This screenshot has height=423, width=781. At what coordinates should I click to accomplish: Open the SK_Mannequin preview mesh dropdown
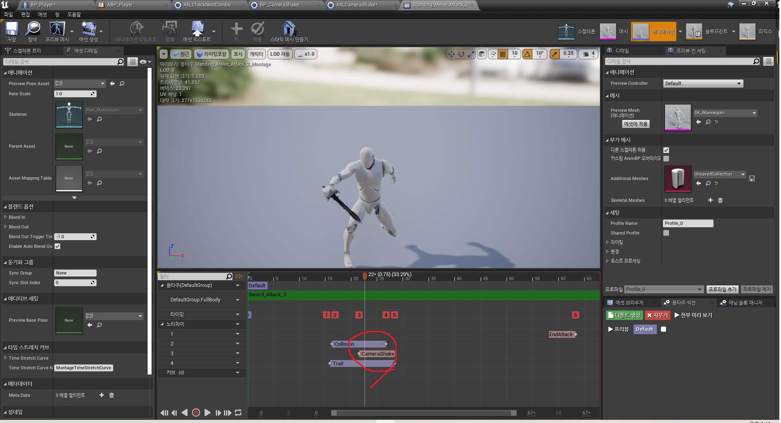coord(725,113)
